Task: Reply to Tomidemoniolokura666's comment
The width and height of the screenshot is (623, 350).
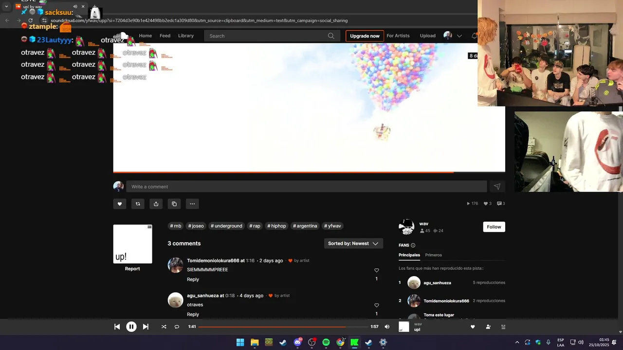Action: tap(193, 280)
